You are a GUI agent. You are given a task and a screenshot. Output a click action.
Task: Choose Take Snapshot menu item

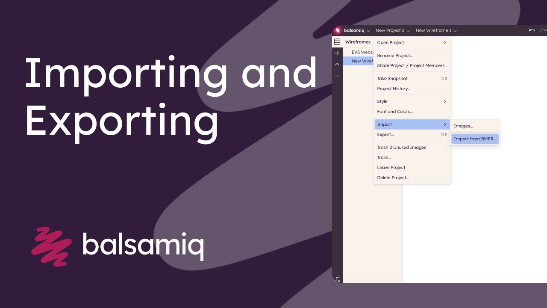(412, 79)
